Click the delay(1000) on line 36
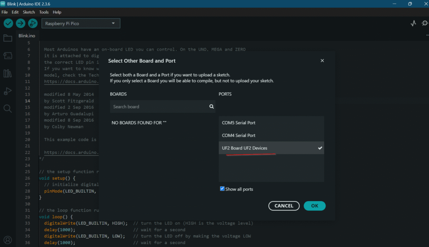Viewport: 429px width, 247px height. click(59, 243)
